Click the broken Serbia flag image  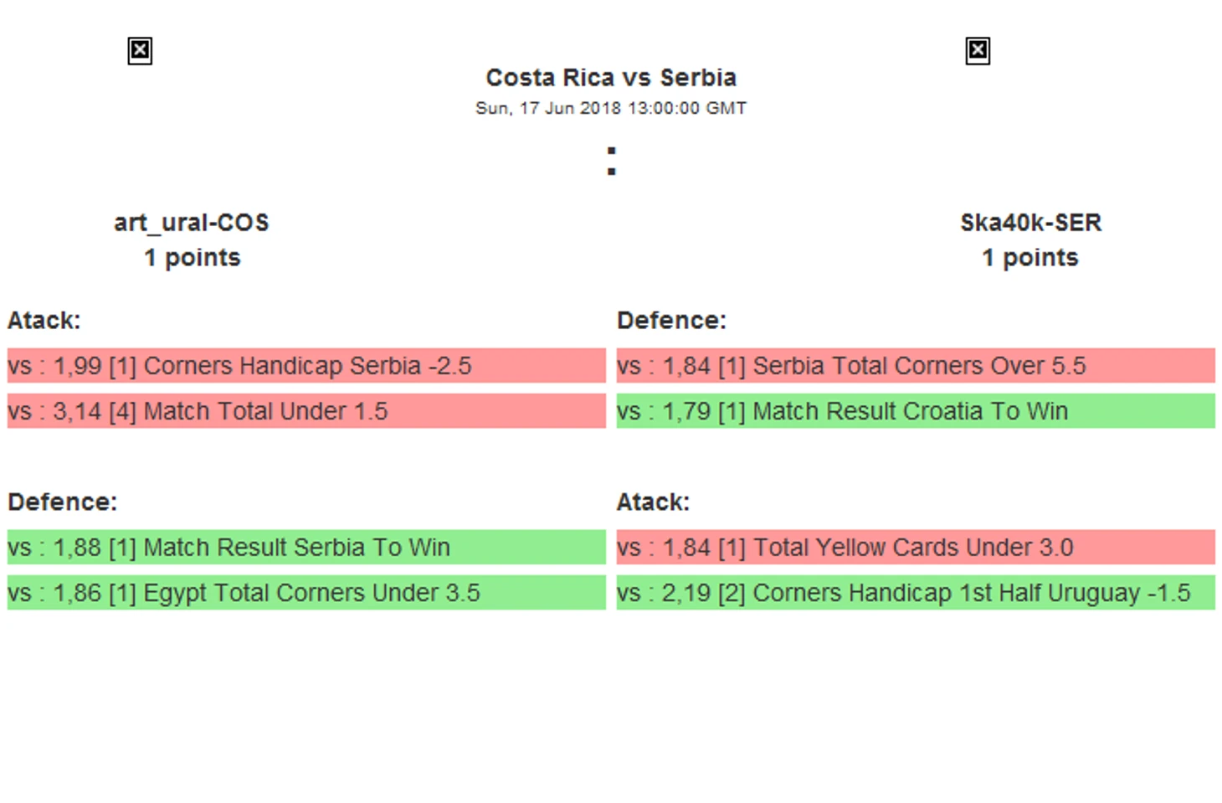point(977,51)
